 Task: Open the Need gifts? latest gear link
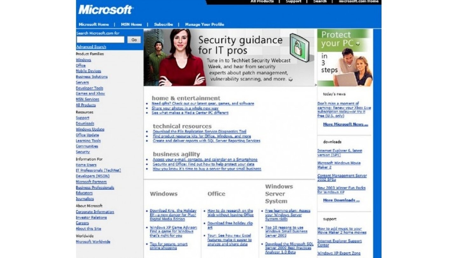click(203, 104)
